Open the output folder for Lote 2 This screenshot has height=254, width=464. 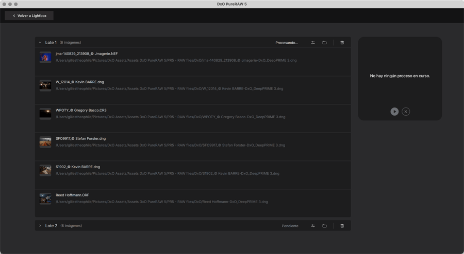click(324, 226)
